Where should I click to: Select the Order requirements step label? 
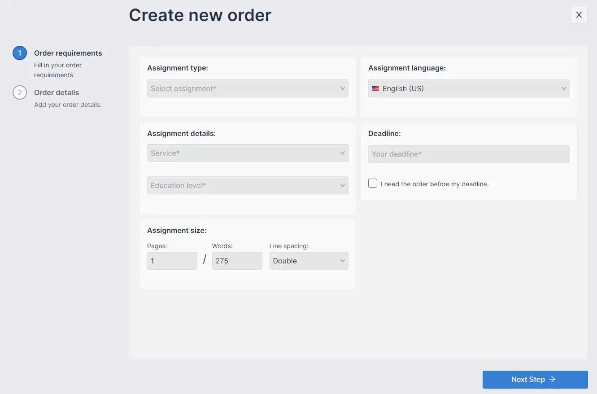point(68,53)
